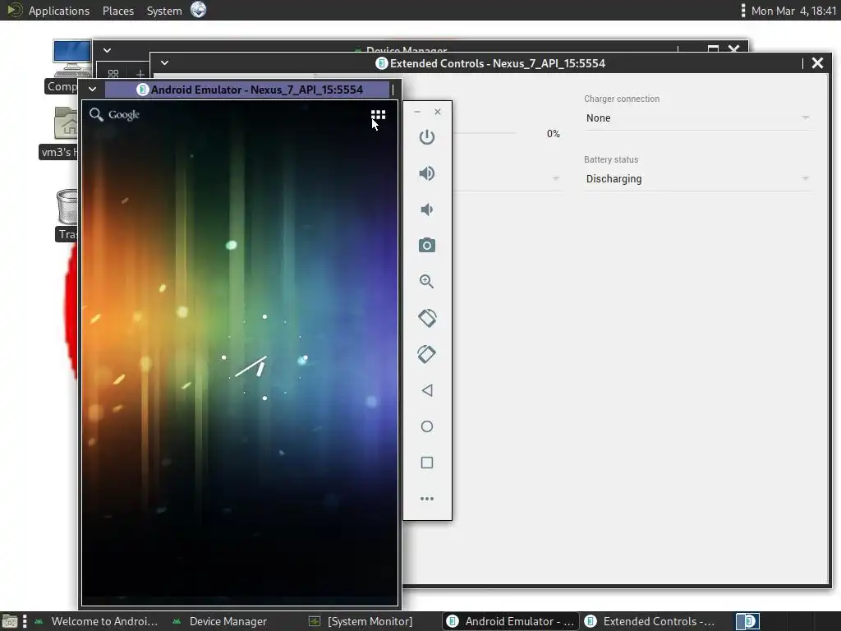Tap the Back triangle in emulator toolbar
Image resolution: width=841 pixels, height=631 pixels.
(427, 390)
